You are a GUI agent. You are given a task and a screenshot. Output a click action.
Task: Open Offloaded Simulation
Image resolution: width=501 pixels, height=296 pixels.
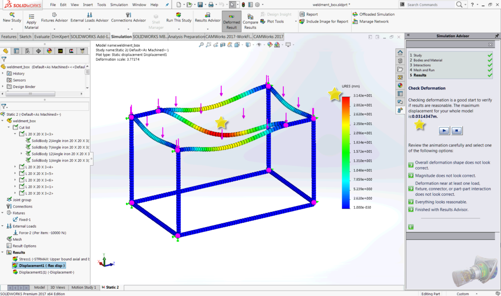[x=373, y=14]
